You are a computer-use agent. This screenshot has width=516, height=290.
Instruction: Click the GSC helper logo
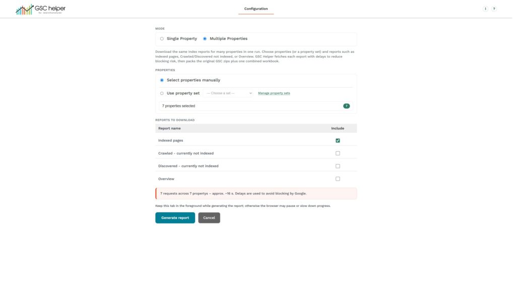point(40,9)
